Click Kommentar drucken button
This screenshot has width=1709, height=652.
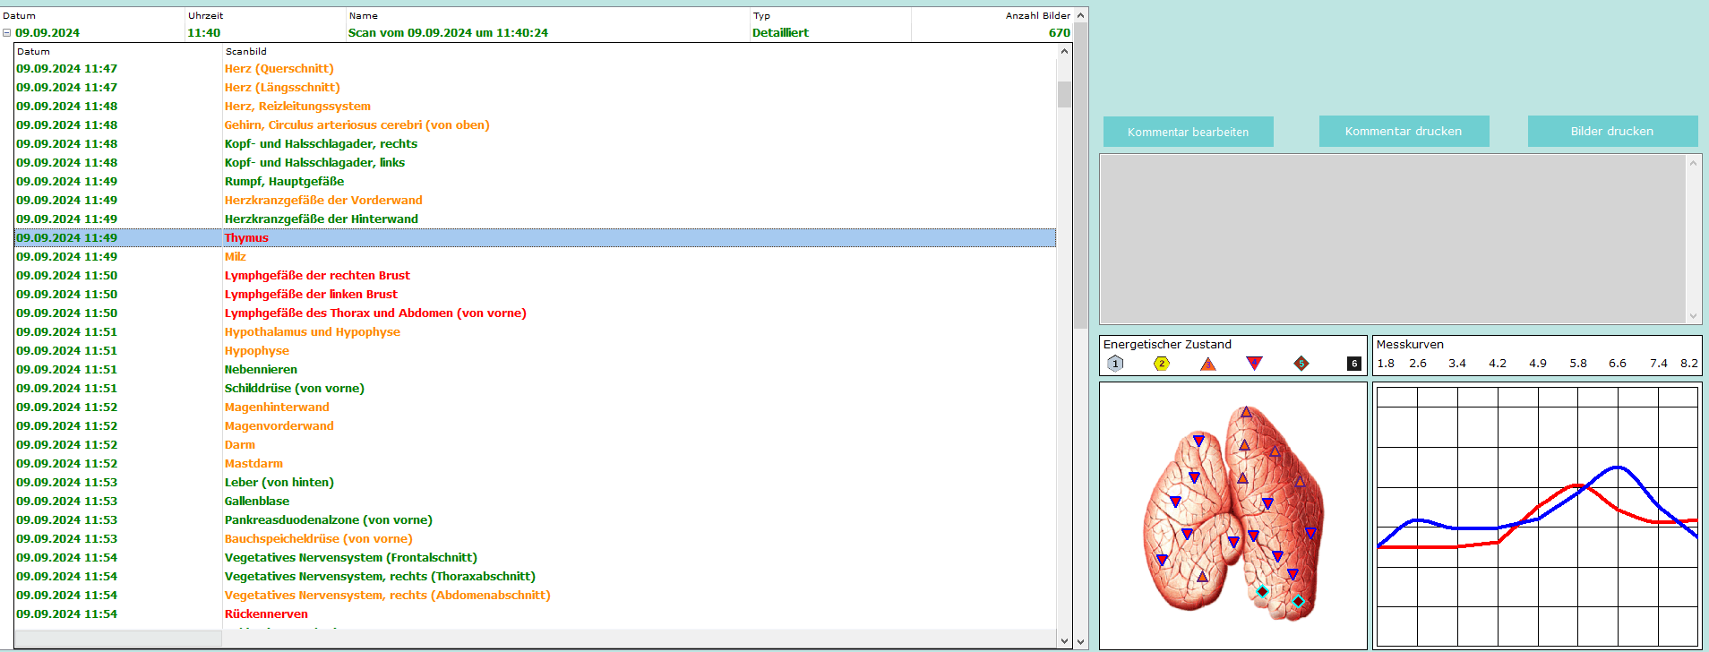pos(1404,132)
